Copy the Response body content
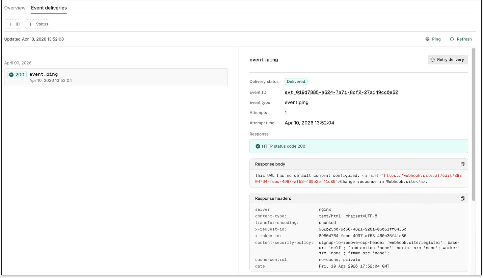The width and height of the screenshot is (483, 278). [x=462, y=164]
